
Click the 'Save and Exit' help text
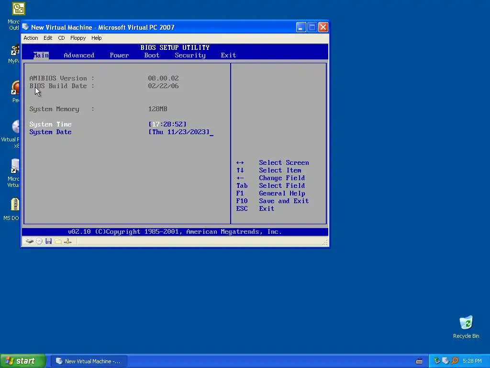283,201
